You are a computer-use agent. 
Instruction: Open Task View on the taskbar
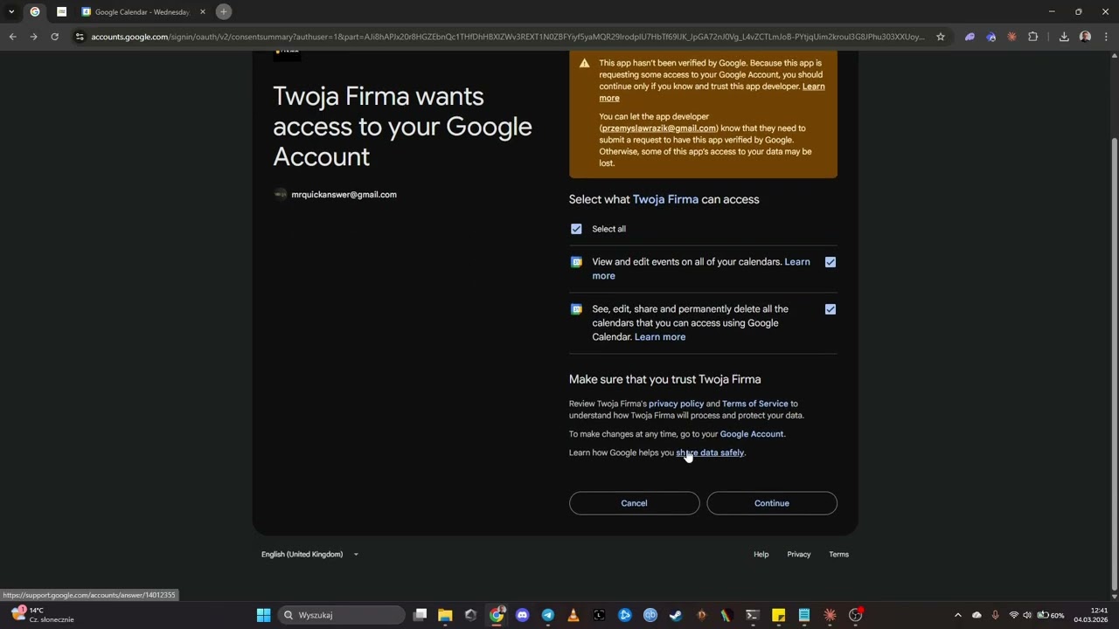pyautogui.click(x=420, y=615)
